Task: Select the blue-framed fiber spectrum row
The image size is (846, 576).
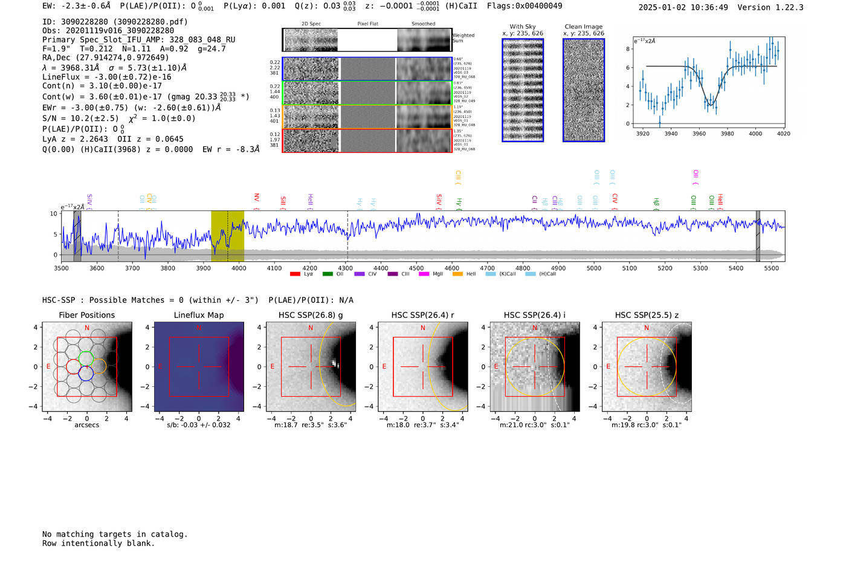Action: 367,69
